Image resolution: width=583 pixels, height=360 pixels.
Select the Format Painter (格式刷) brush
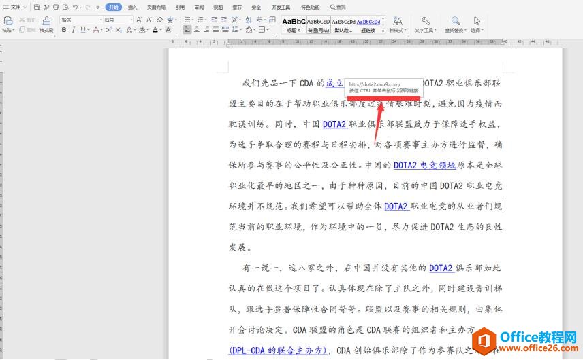click(x=46, y=24)
